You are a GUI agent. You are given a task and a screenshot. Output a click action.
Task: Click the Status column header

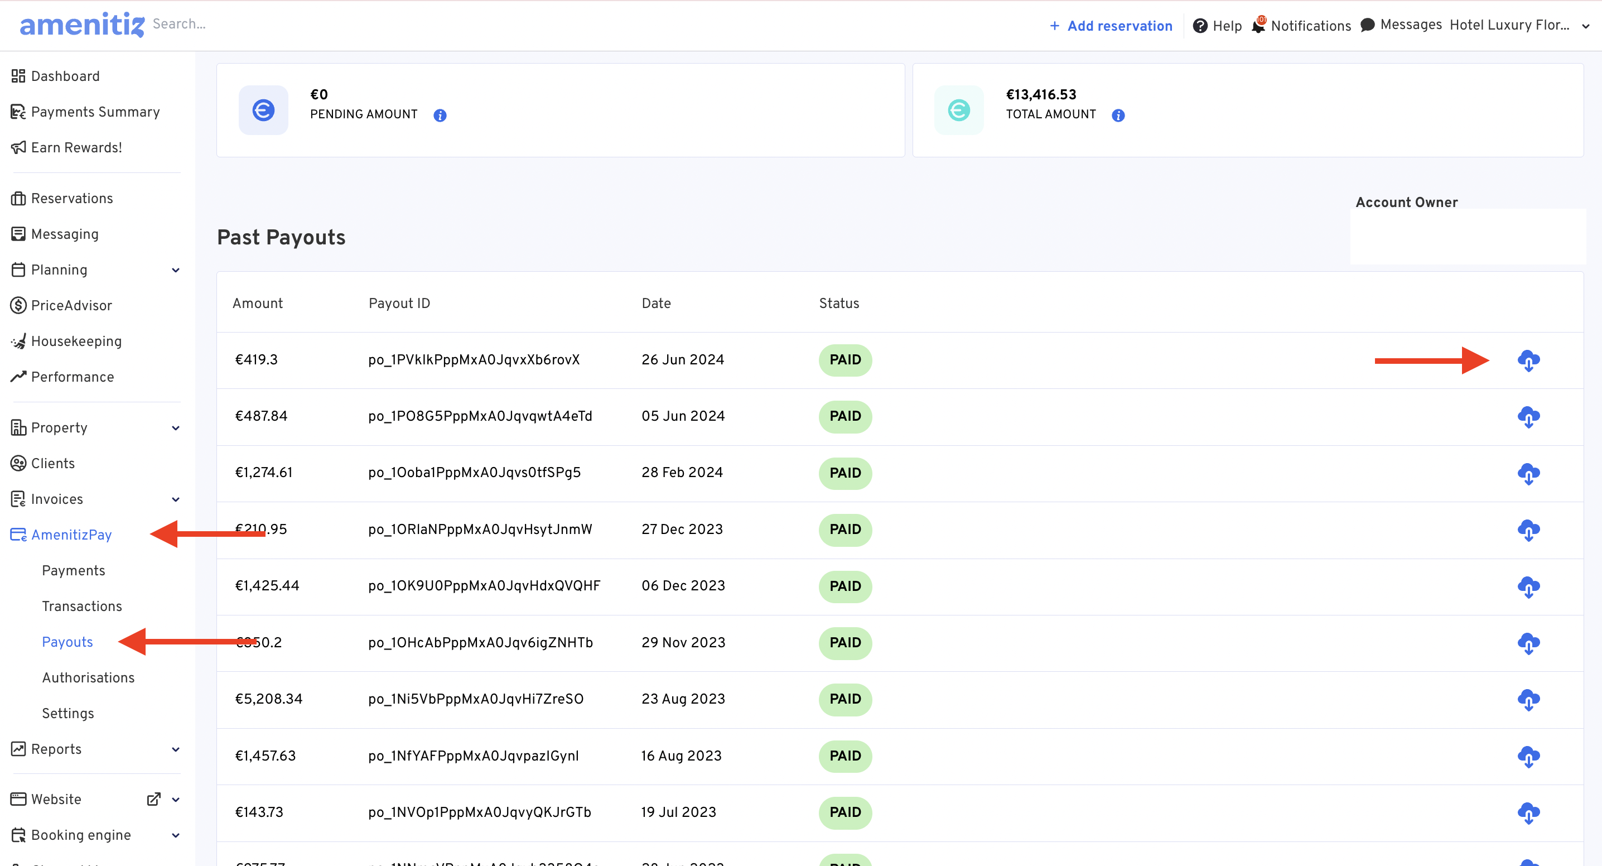tap(839, 303)
